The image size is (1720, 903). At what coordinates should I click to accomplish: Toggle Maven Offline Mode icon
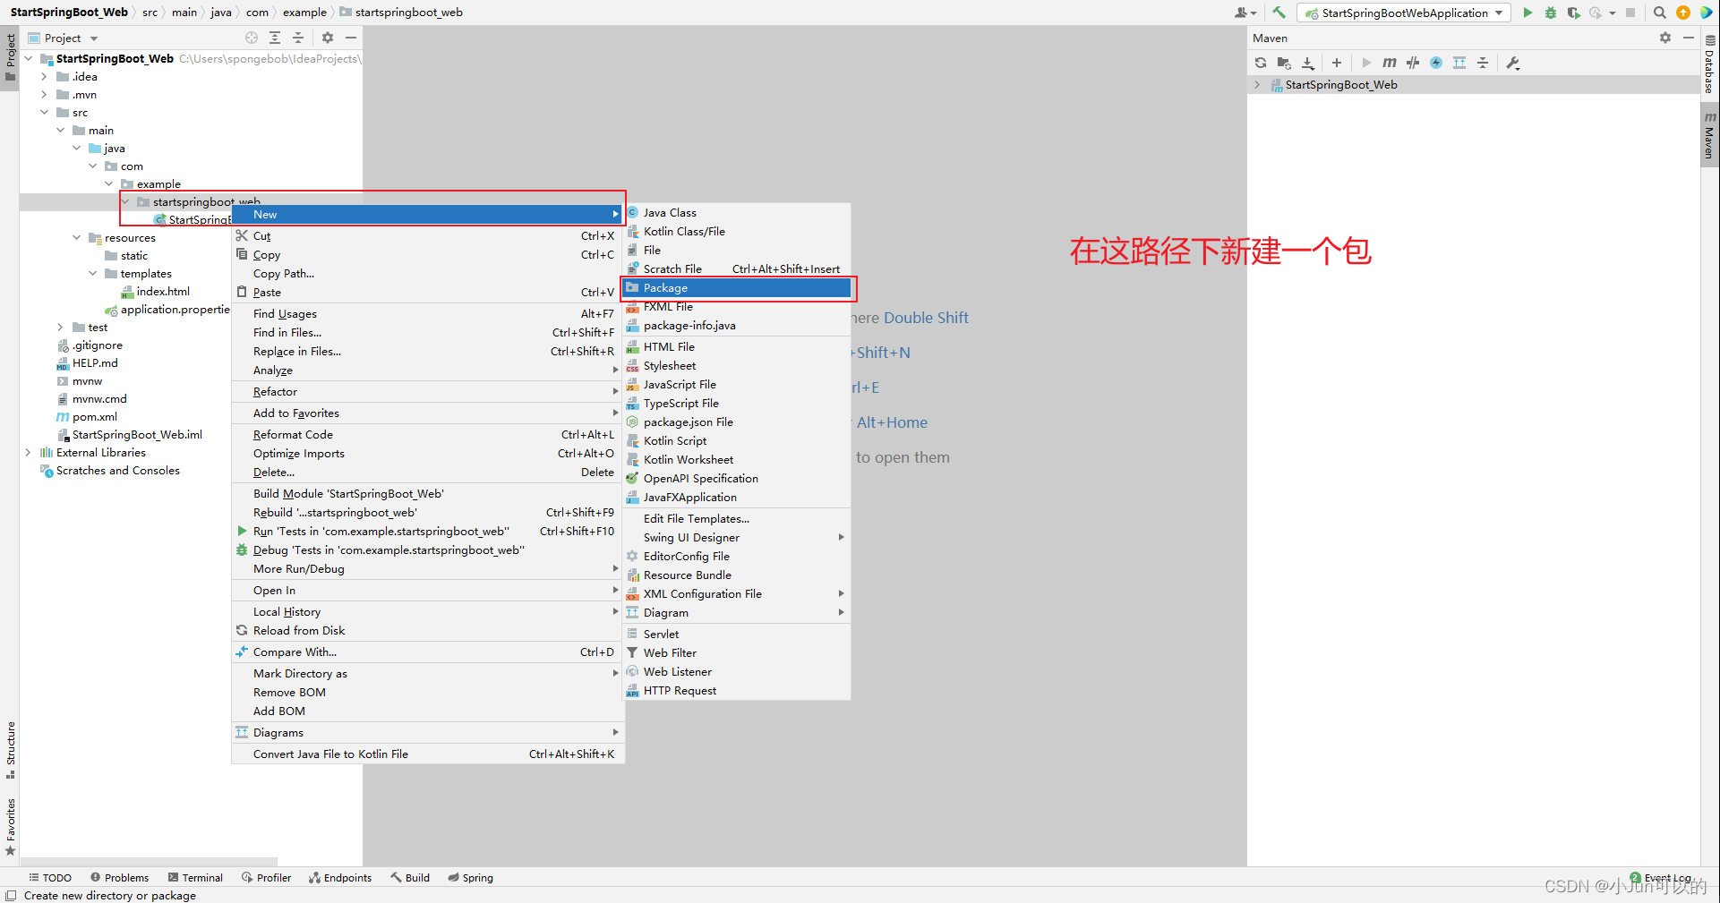point(1413,63)
